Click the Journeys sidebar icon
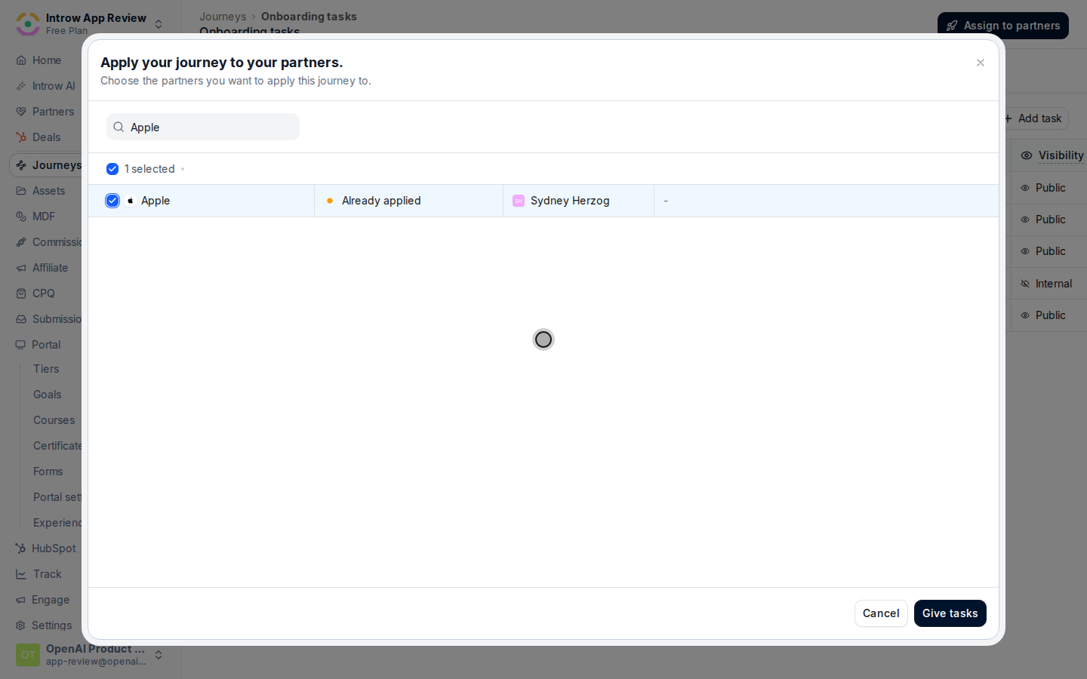Screen dimensions: 1087x679 tap(21, 165)
